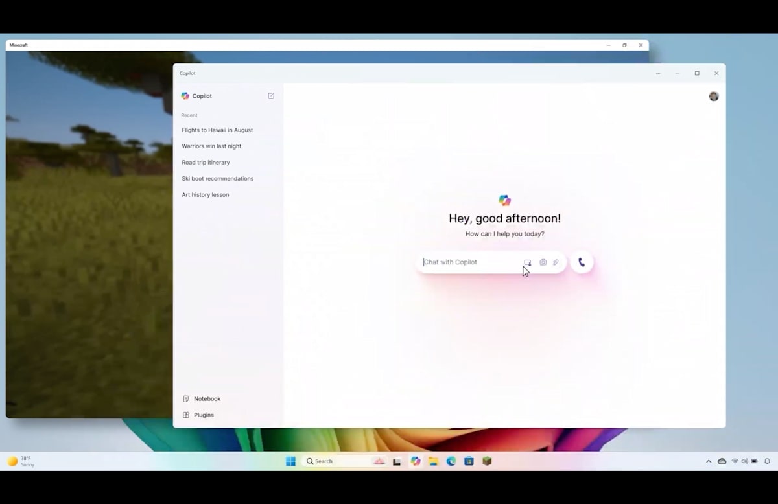Start a voice call with phone button
The width and height of the screenshot is (778, 504).
coord(582,262)
